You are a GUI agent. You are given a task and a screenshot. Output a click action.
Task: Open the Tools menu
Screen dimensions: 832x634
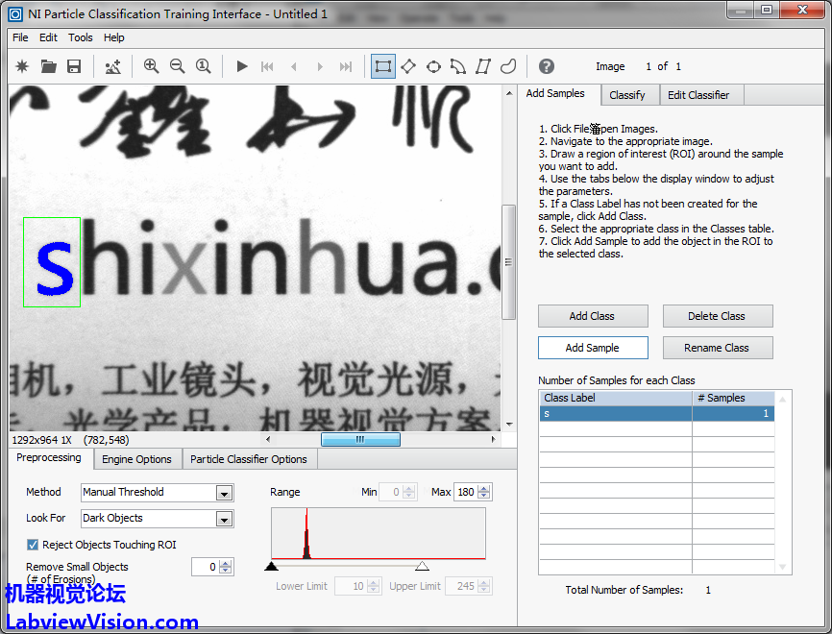pyautogui.click(x=81, y=37)
